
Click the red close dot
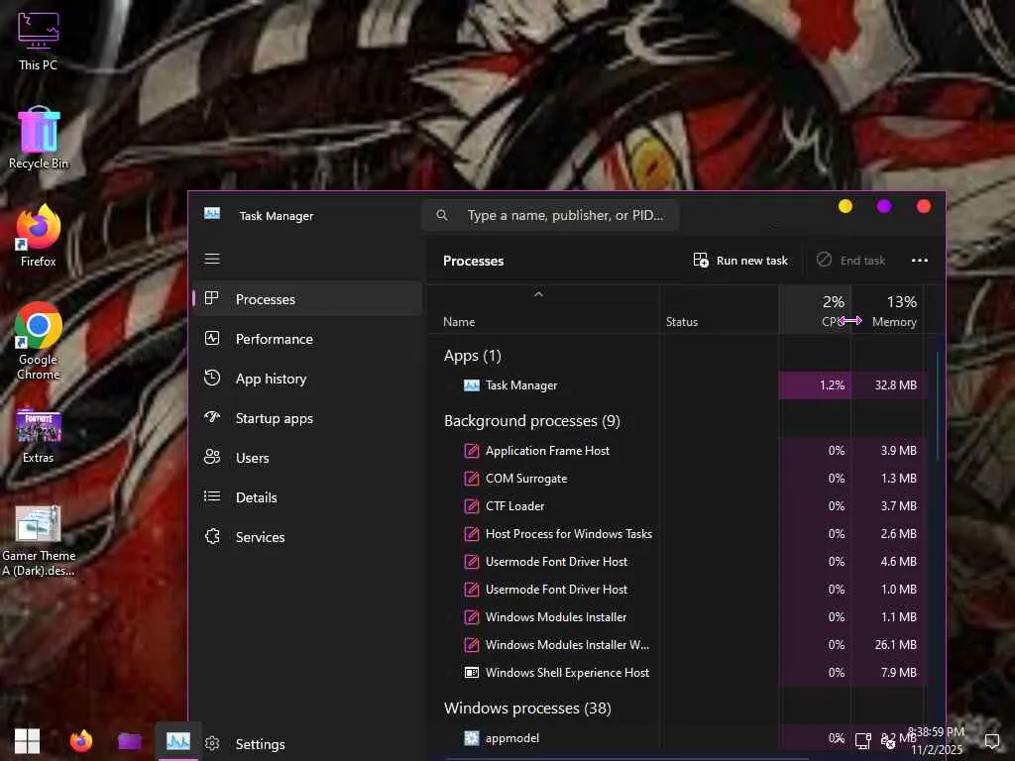(x=924, y=206)
